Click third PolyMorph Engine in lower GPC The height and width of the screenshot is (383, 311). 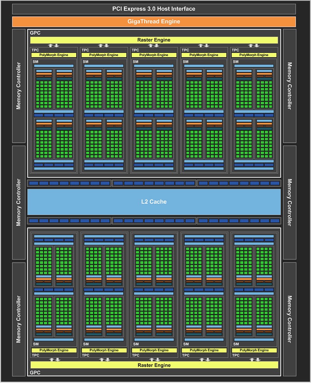click(x=154, y=350)
